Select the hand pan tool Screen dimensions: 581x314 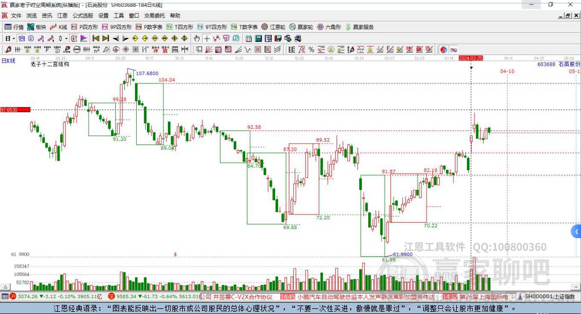(196, 39)
